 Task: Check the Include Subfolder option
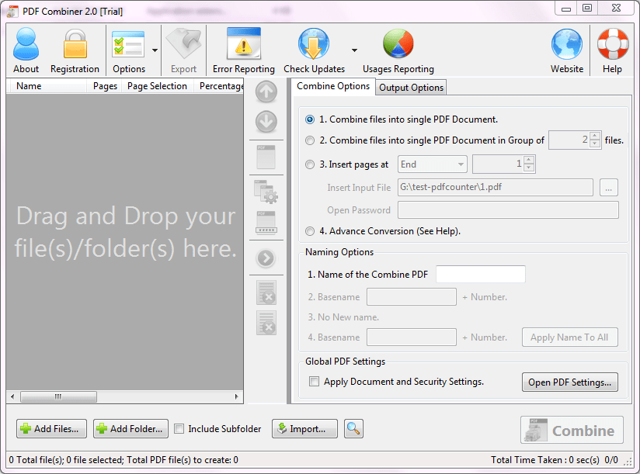[x=179, y=428]
